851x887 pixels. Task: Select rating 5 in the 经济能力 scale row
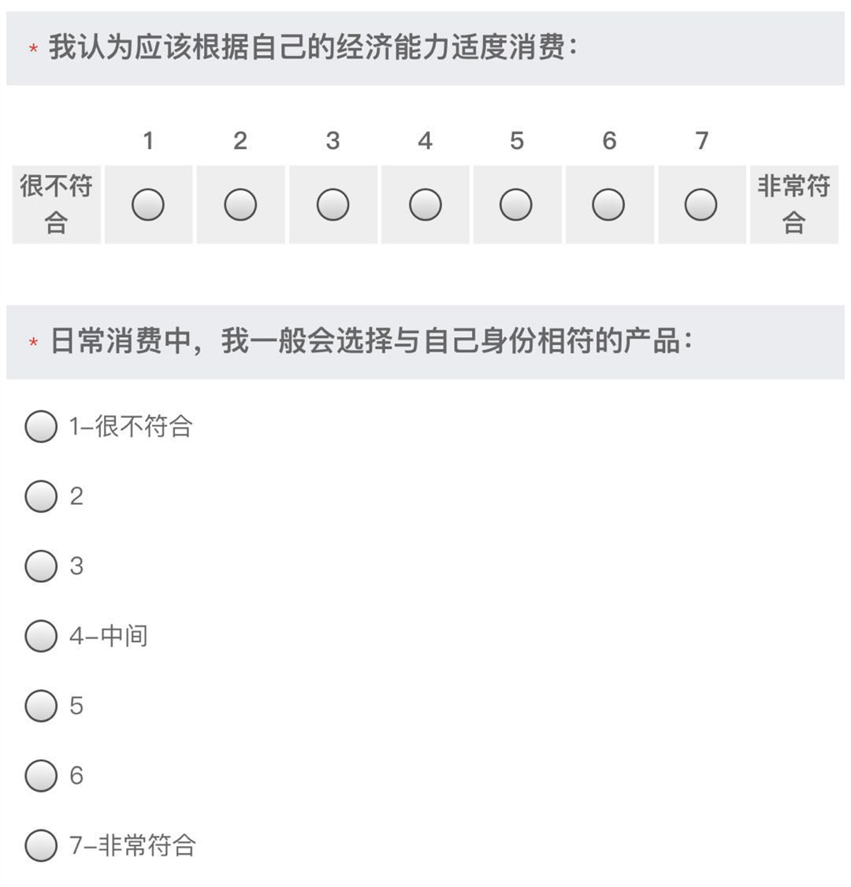[516, 205]
